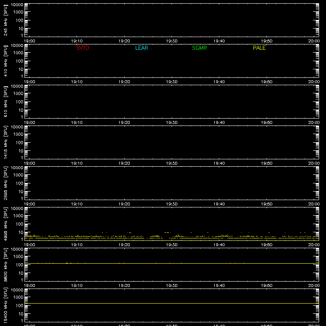Select the 4995 MHz [SFU] axis title
This screenshot has width=326, height=326.
(5, 224)
